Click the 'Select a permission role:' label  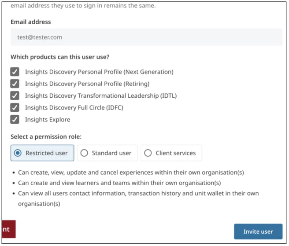pos(46,136)
